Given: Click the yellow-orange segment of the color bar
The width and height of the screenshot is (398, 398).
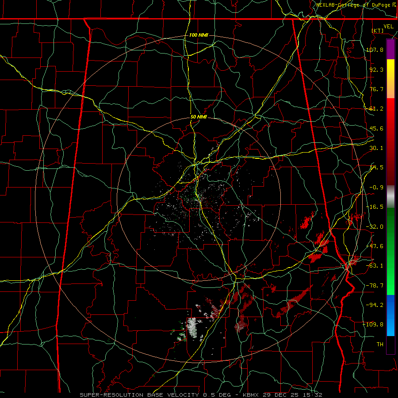Looking at the screenshot, I should tap(390, 79).
